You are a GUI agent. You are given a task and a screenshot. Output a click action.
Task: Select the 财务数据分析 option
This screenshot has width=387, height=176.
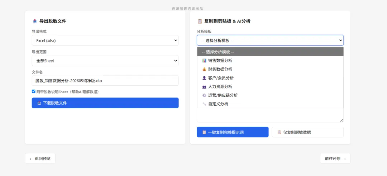(270, 69)
